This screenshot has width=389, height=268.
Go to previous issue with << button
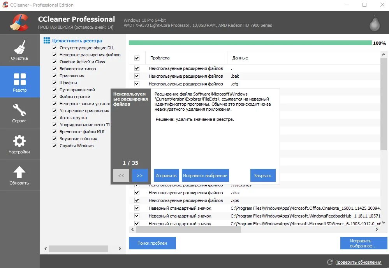point(121,176)
